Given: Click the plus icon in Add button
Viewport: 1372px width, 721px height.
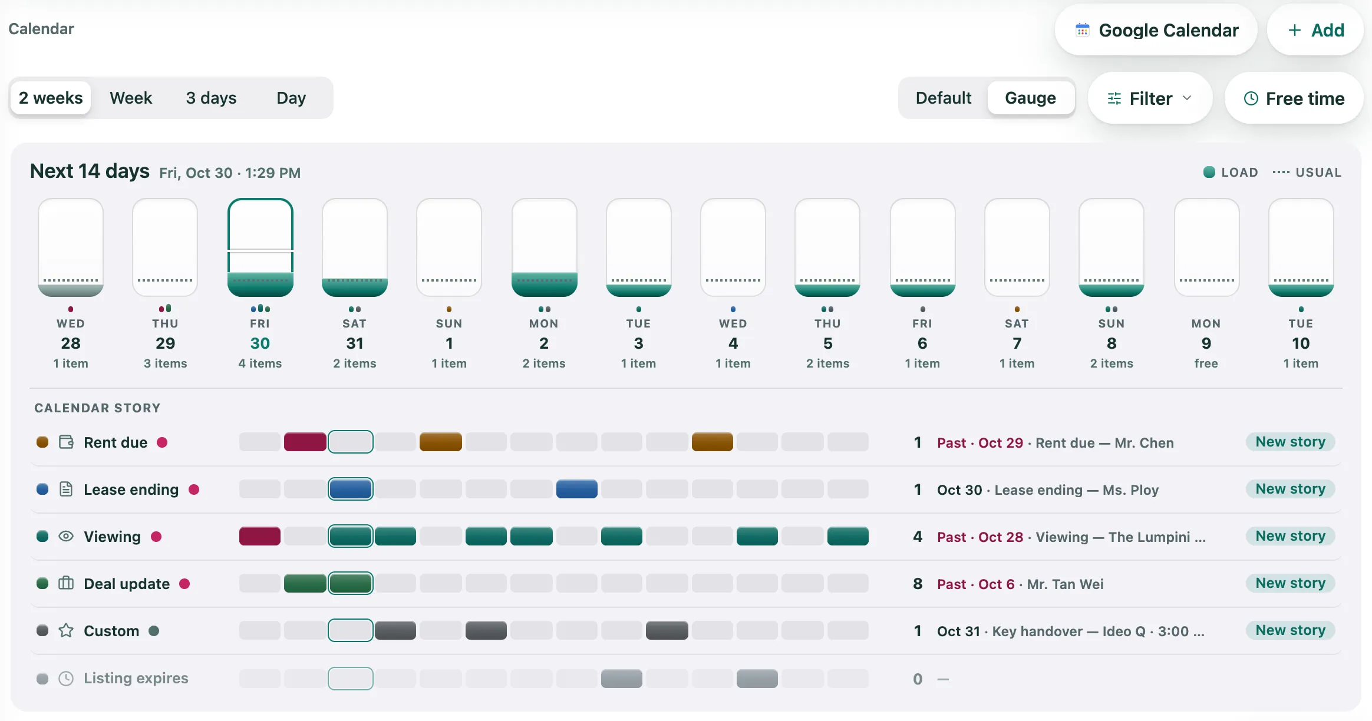Looking at the screenshot, I should tap(1295, 30).
